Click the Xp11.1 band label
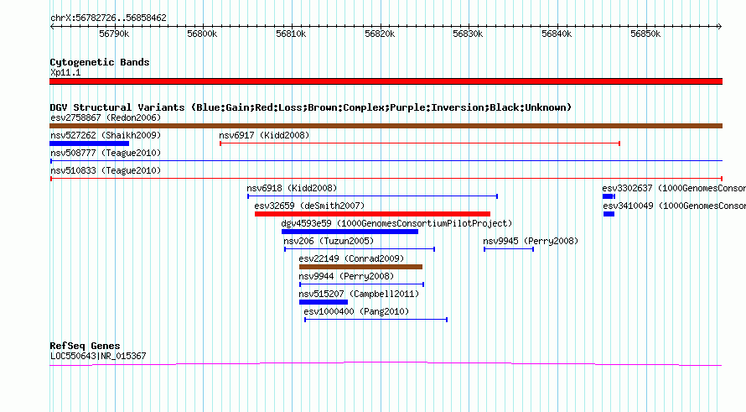The width and height of the screenshot is (746, 412). tap(65, 72)
